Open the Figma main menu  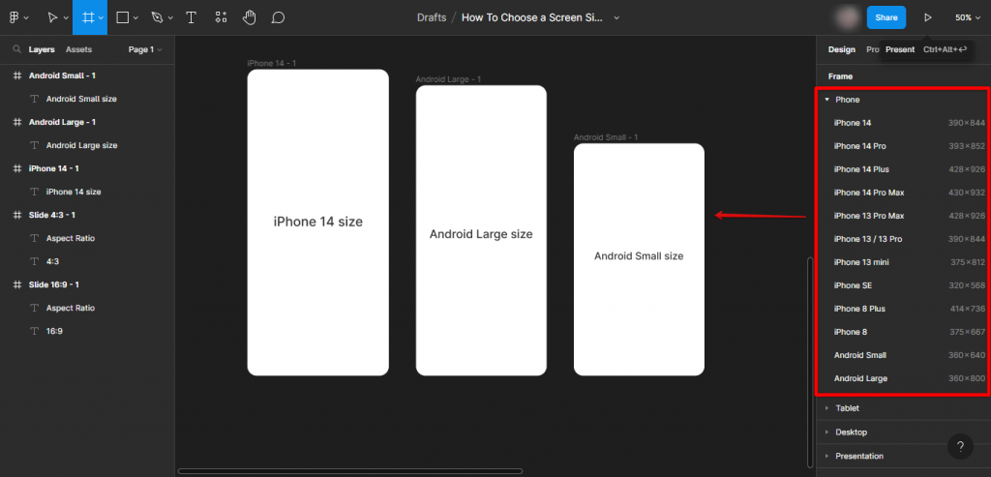[15, 17]
